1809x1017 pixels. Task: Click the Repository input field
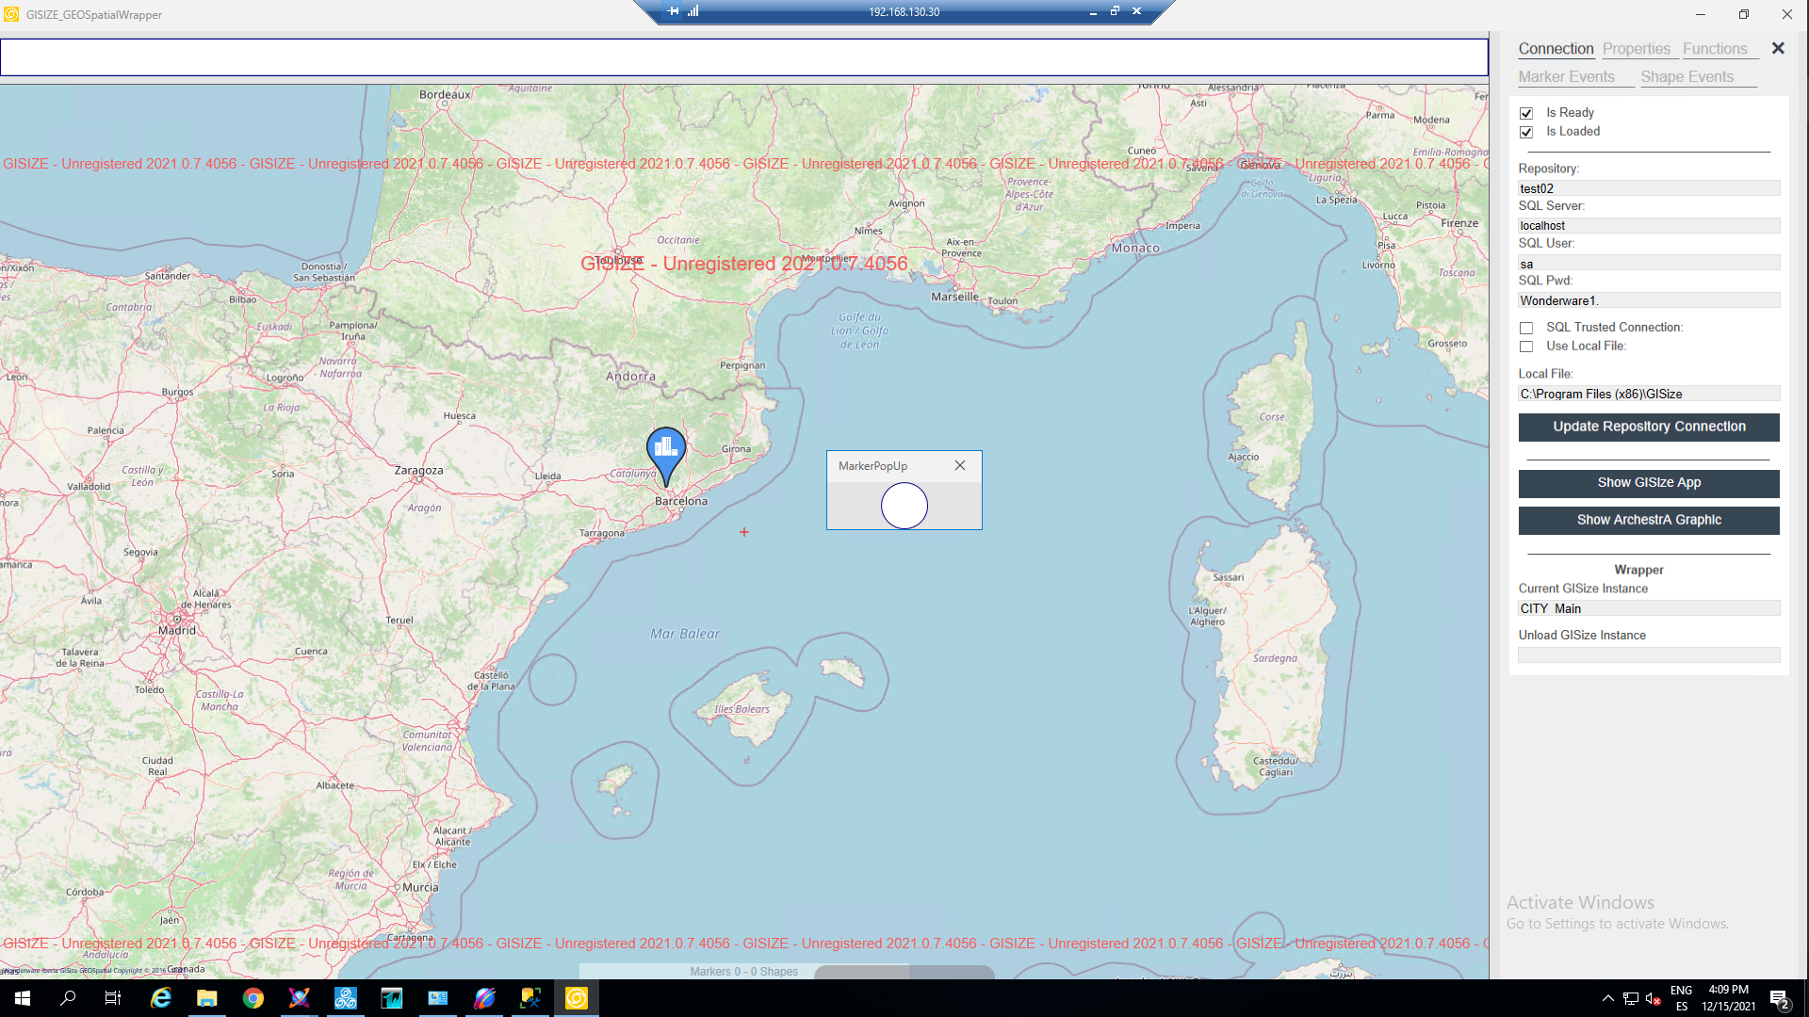pyautogui.click(x=1648, y=188)
